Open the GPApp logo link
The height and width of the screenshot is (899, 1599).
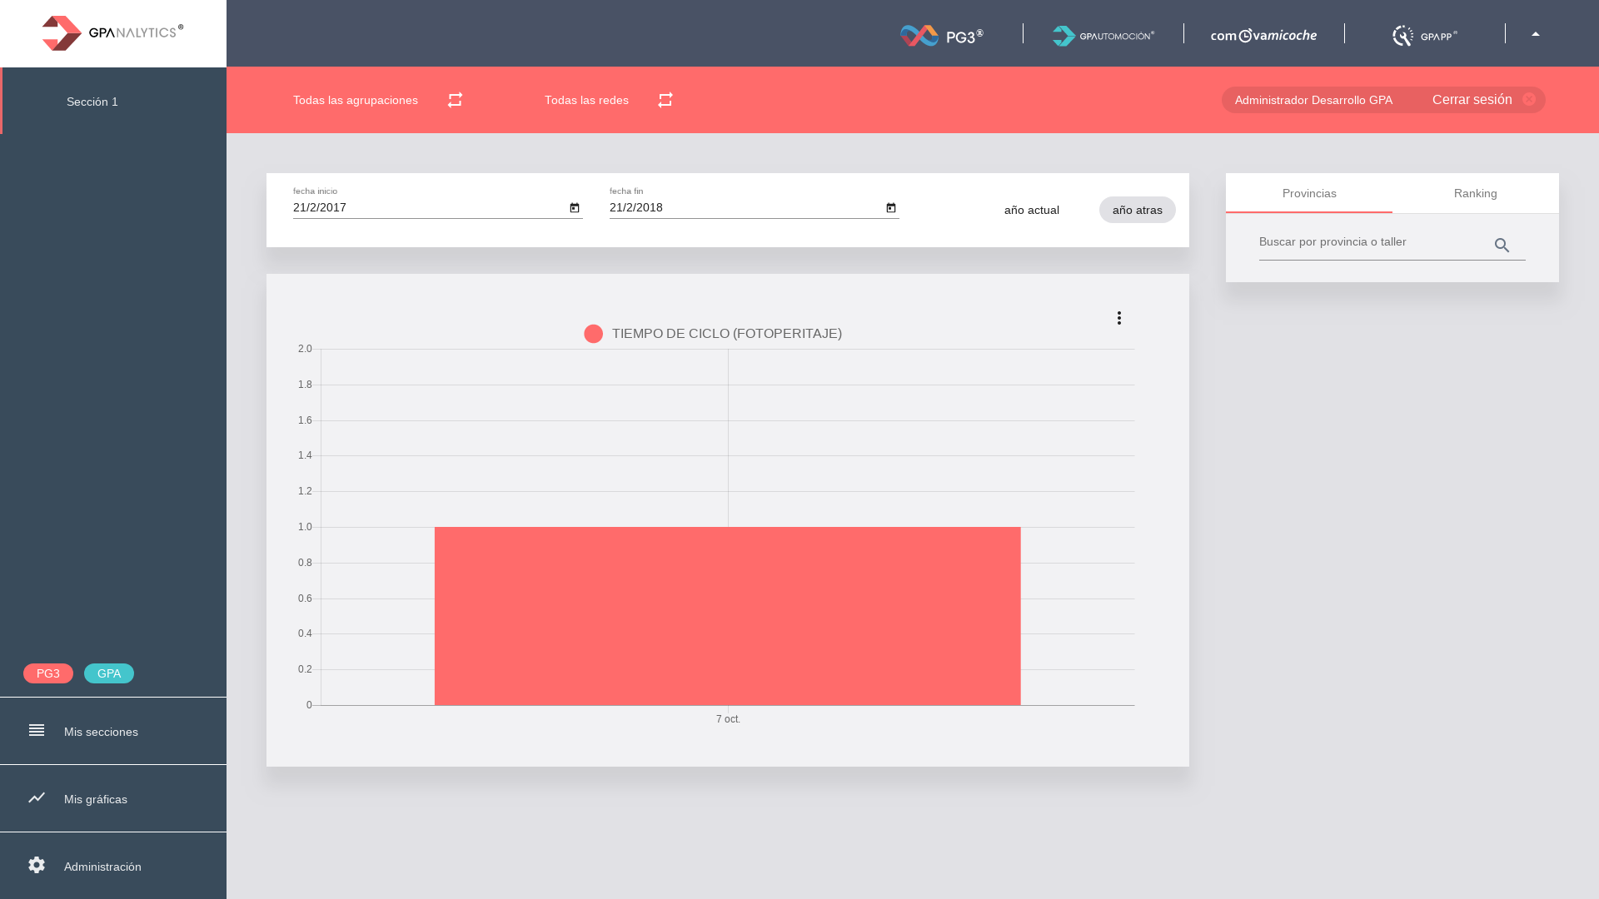click(x=1424, y=35)
